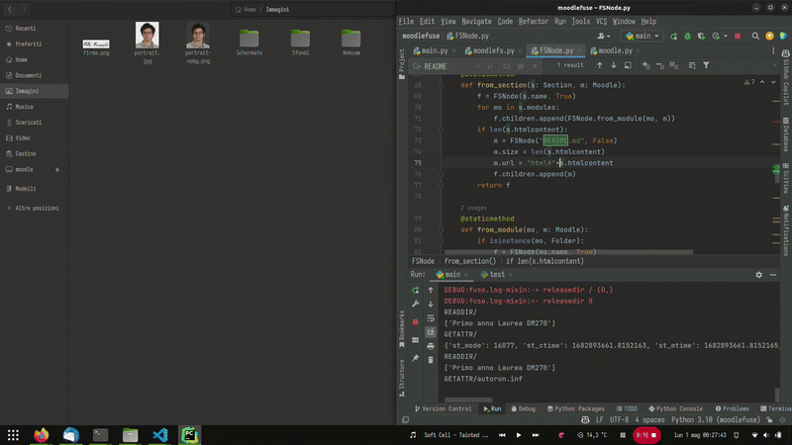Screen dimensions: 792x445
Task: Open UTF-8 encoding selector in status bar
Action: (x=620, y=420)
